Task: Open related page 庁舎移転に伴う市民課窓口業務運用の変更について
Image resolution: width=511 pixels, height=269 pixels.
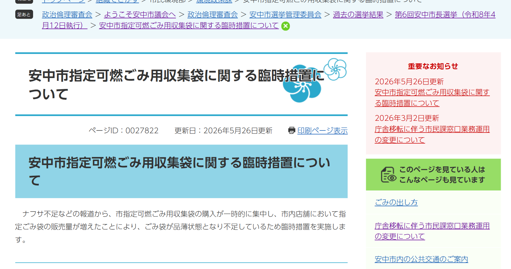Action: pos(432,231)
